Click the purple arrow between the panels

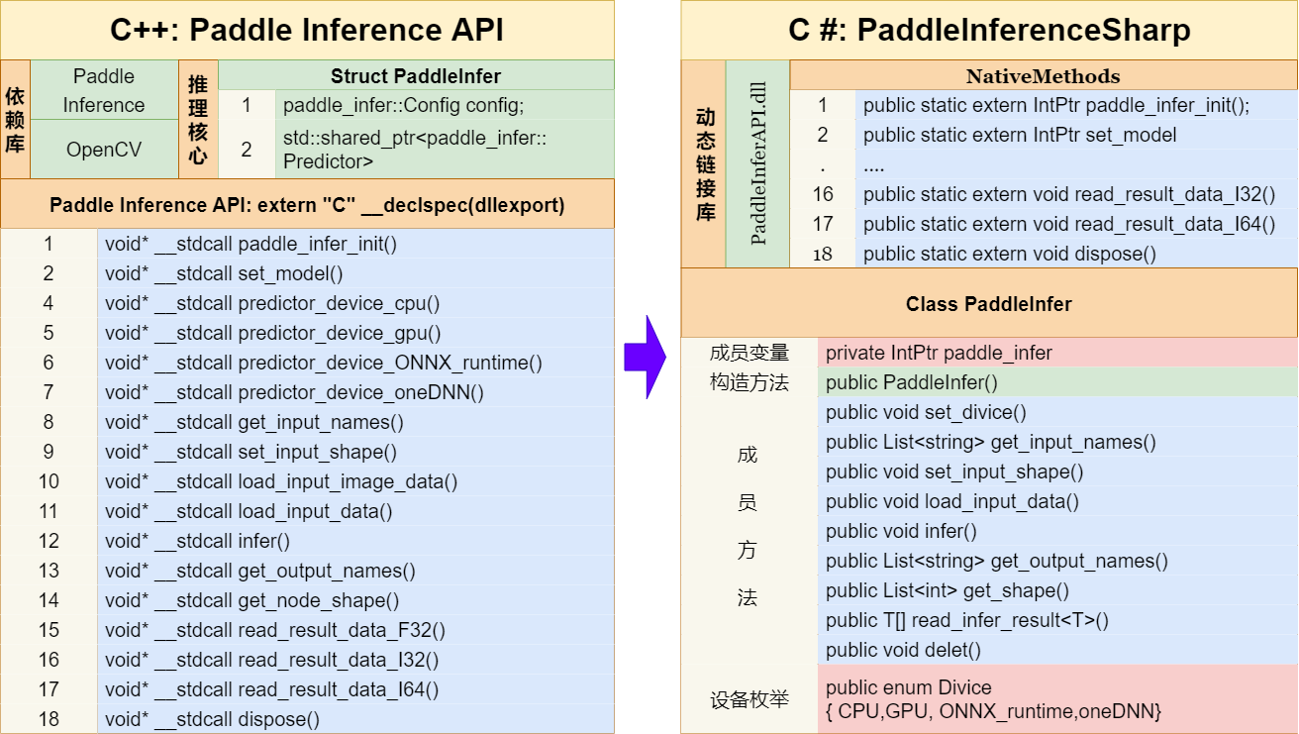click(x=647, y=357)
